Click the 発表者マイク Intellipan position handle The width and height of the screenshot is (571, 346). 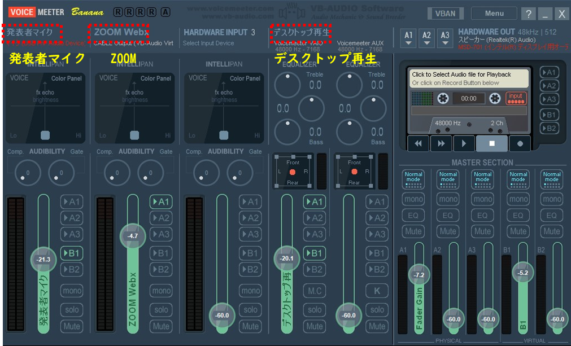tap(45, 135)
